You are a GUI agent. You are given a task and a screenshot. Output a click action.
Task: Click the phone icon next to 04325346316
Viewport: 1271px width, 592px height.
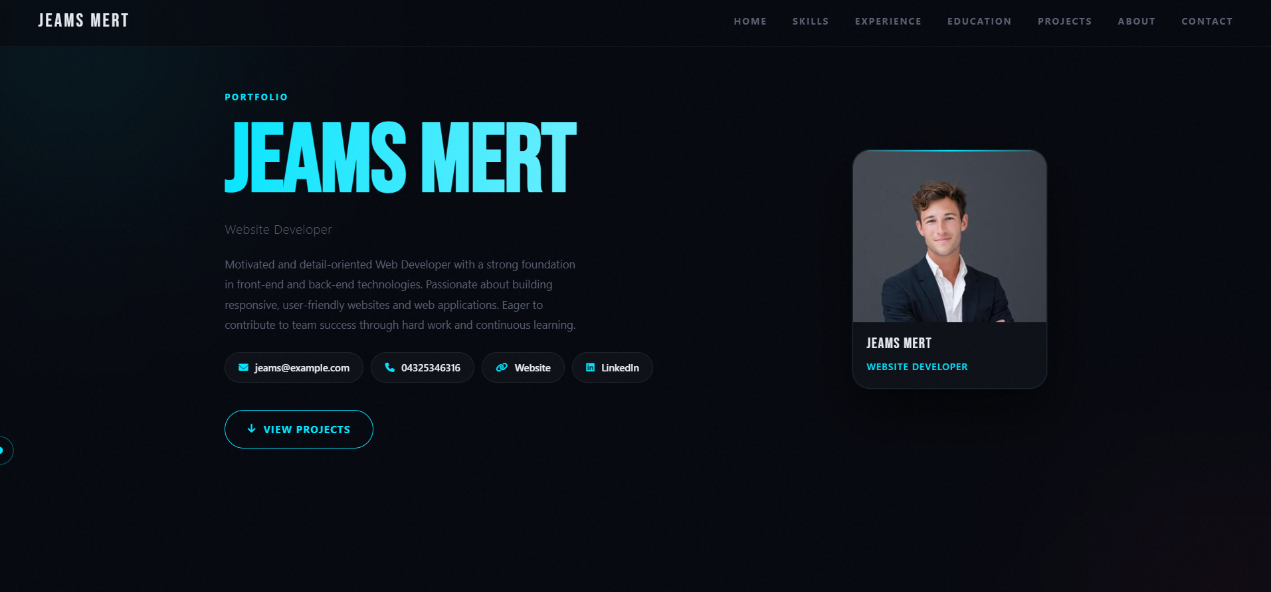click(x=390, y=367)
